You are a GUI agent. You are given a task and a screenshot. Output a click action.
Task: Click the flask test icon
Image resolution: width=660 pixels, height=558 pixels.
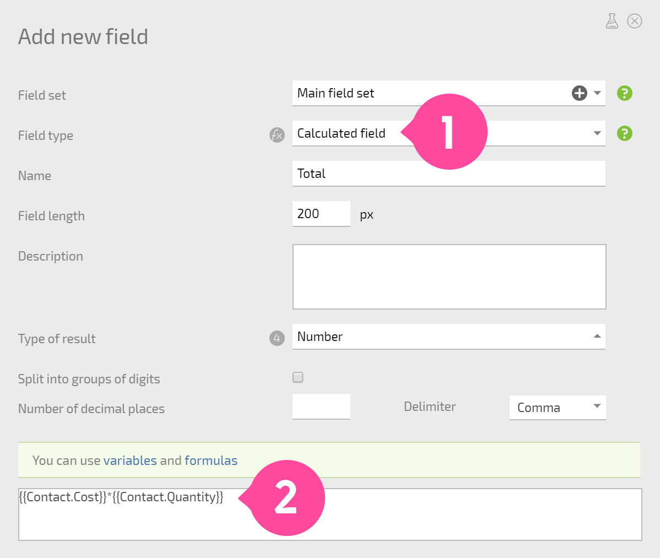click(x=612, y=21)
